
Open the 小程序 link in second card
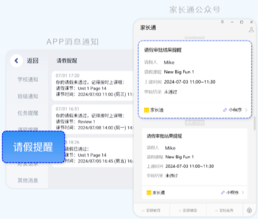(230, 193)
